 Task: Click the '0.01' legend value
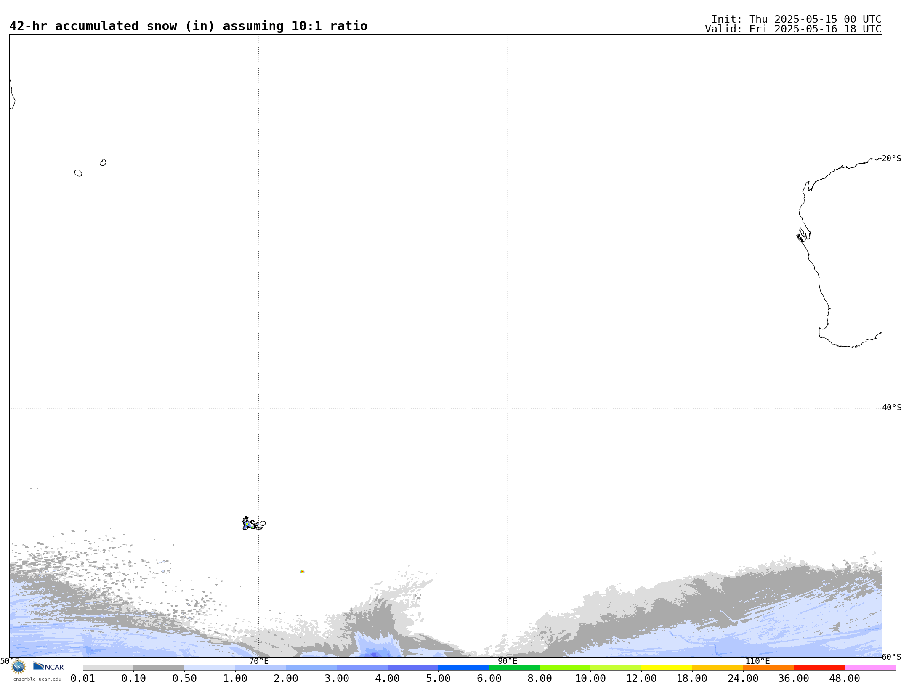(x=83, y=679)
